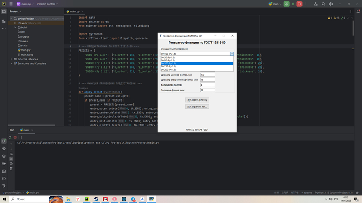362x203 pixels.
Task: Open the Notifications bell icon
Action: tap(358, 11)
